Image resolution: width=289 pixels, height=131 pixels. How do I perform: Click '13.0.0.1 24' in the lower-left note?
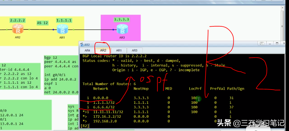[x=11, y=124]
